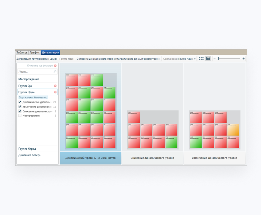Screen dimensions: 261x215
Task: Click the zoom in plus icon
Action: point(243,59)
